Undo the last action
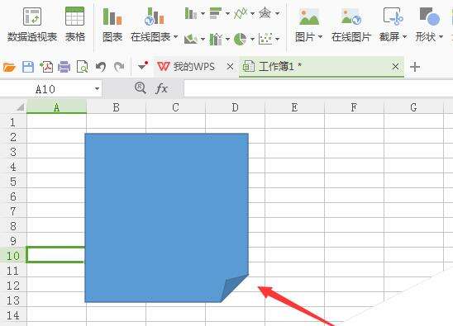The image size is (453, 326). pyautogui.click(x=101, y=67)
